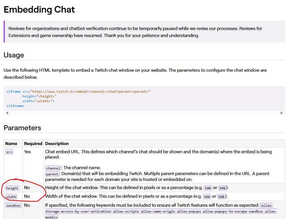Screen dimensions: 291x219
Task: Click the 'width' parameter name tag
Action: coord(11,197)
